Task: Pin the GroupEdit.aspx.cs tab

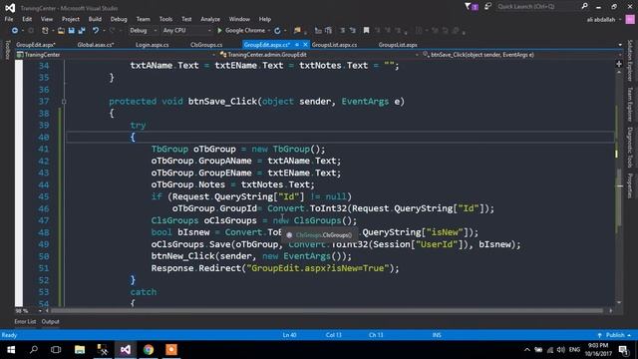Action: coord(297,45)
